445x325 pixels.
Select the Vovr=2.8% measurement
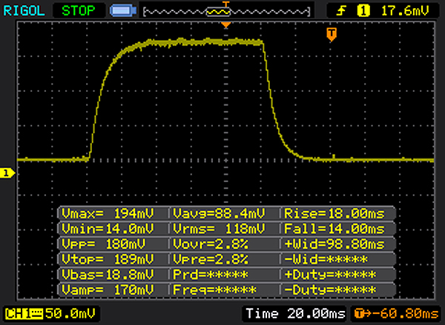pyautogui.click(x=224, y=244)
